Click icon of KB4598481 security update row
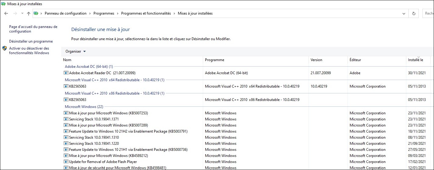 point(66,168)
